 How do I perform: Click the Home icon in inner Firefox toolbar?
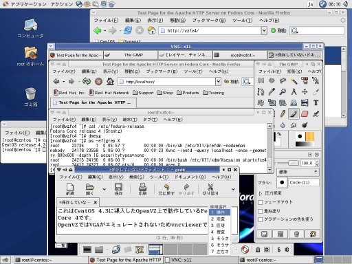[110, 81]
